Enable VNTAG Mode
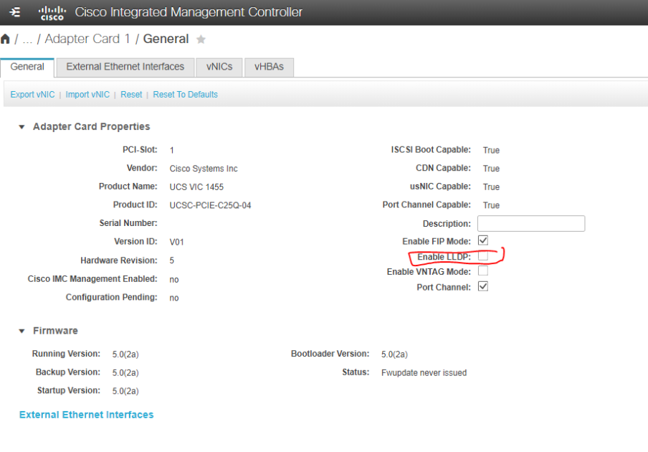Viewport: 648px width, 452px height. 483,270
